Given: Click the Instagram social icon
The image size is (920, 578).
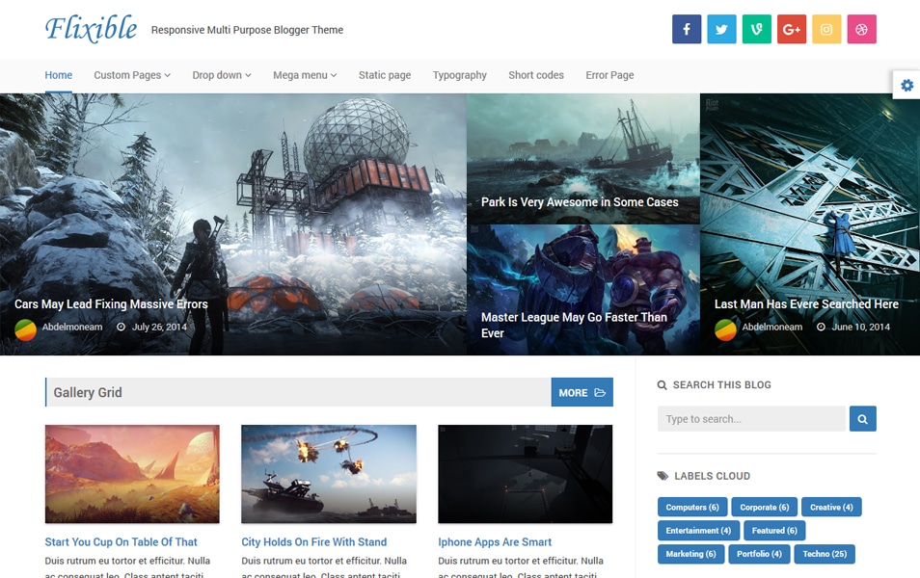Looking at the screenshot, I should point(826,29).
